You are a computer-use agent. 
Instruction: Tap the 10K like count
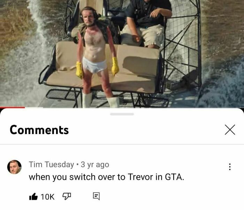point(48,197)
